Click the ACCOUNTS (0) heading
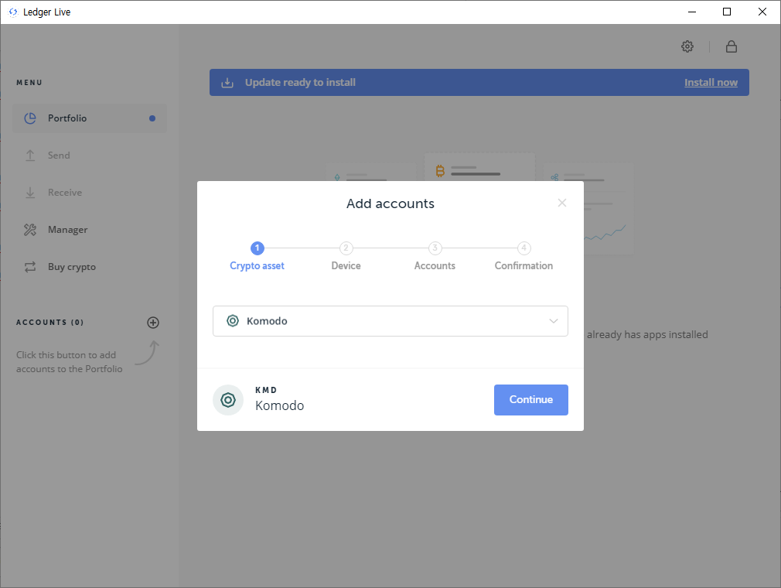 click(x=49, y=323)
